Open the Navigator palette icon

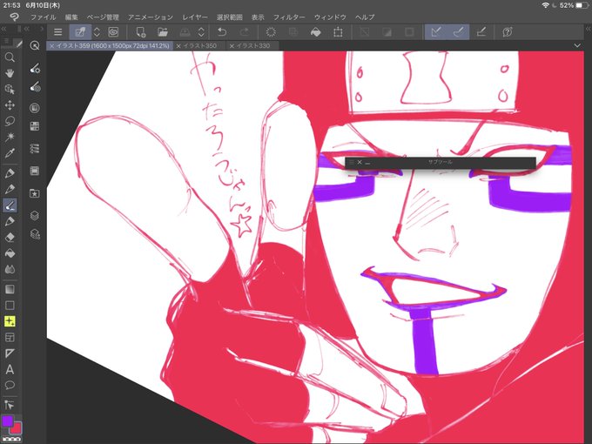(x=34, y=171)
